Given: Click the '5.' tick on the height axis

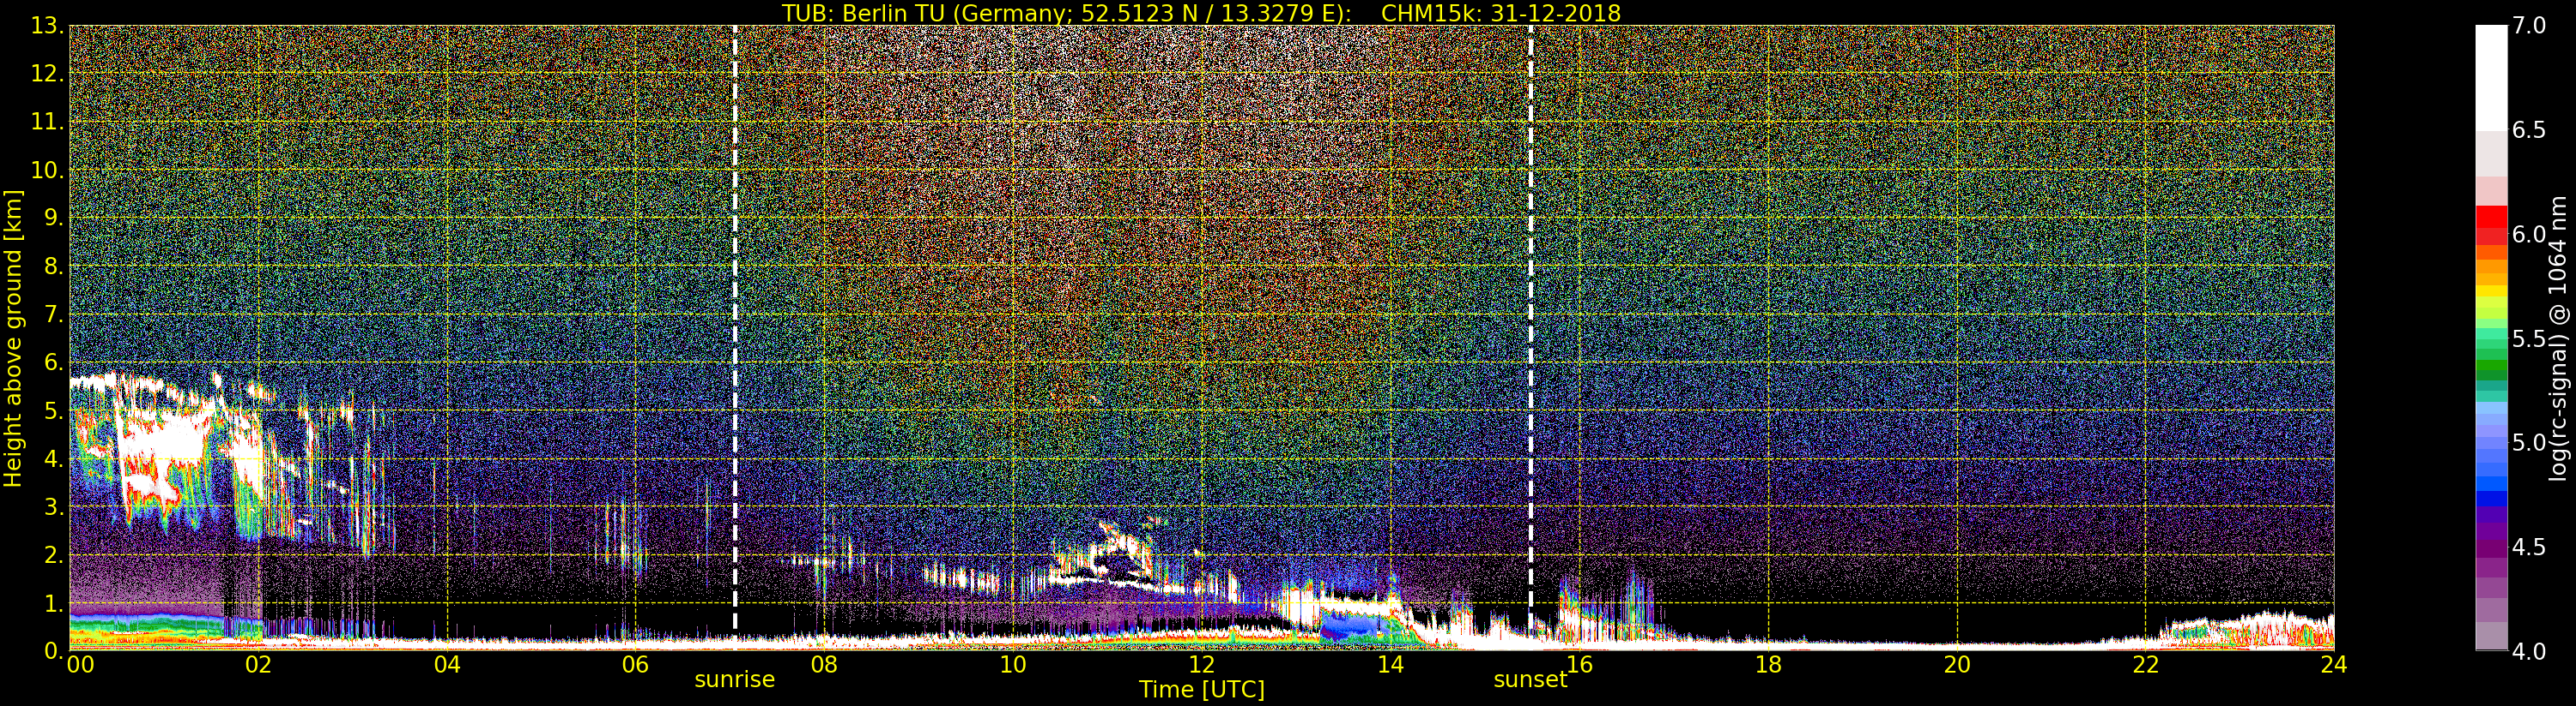Looking at the screenshot, I should [52, 410].
